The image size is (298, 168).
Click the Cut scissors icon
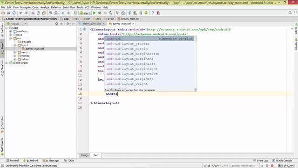pos(33,13)
